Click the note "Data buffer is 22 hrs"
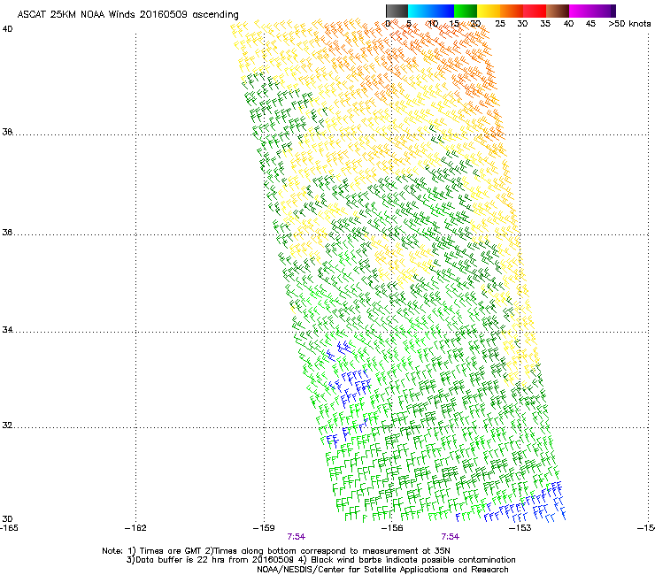The image size is (655, 575). point(180,560)
